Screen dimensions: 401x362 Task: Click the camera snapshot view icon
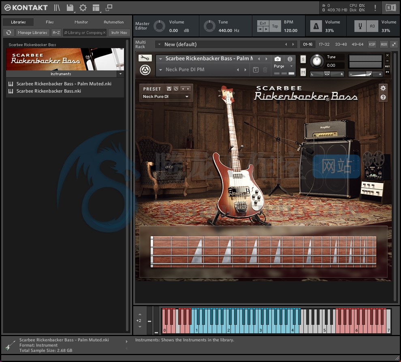click(277, 59)
